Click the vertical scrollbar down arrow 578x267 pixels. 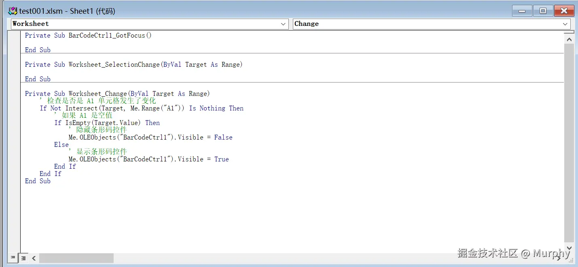click(x=569, y=248)
